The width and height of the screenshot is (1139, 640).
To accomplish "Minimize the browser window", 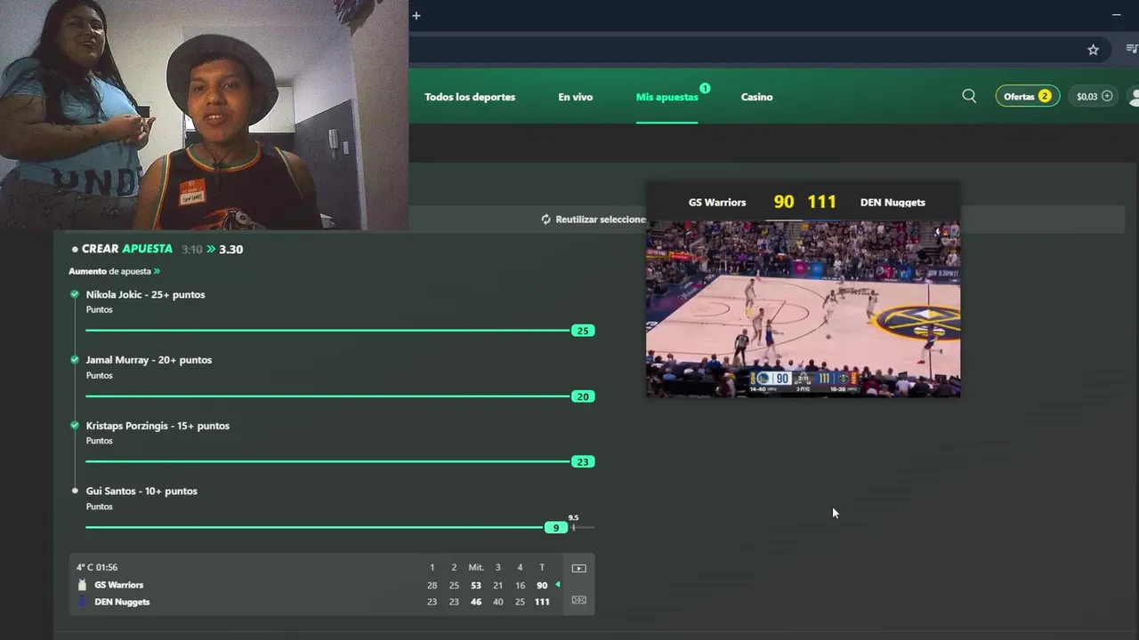I will pyautogui.click(x=1116, y=15).
